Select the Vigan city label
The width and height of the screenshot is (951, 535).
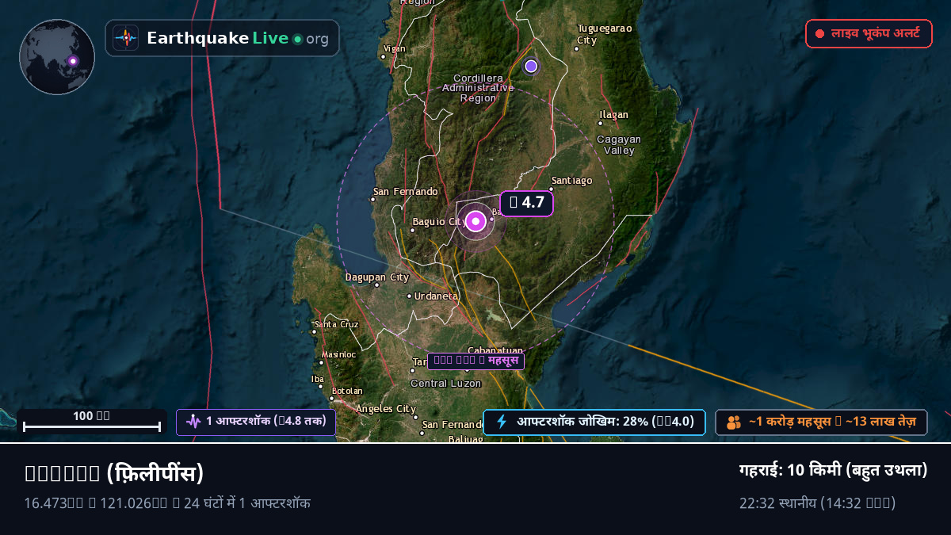point(394,48)
